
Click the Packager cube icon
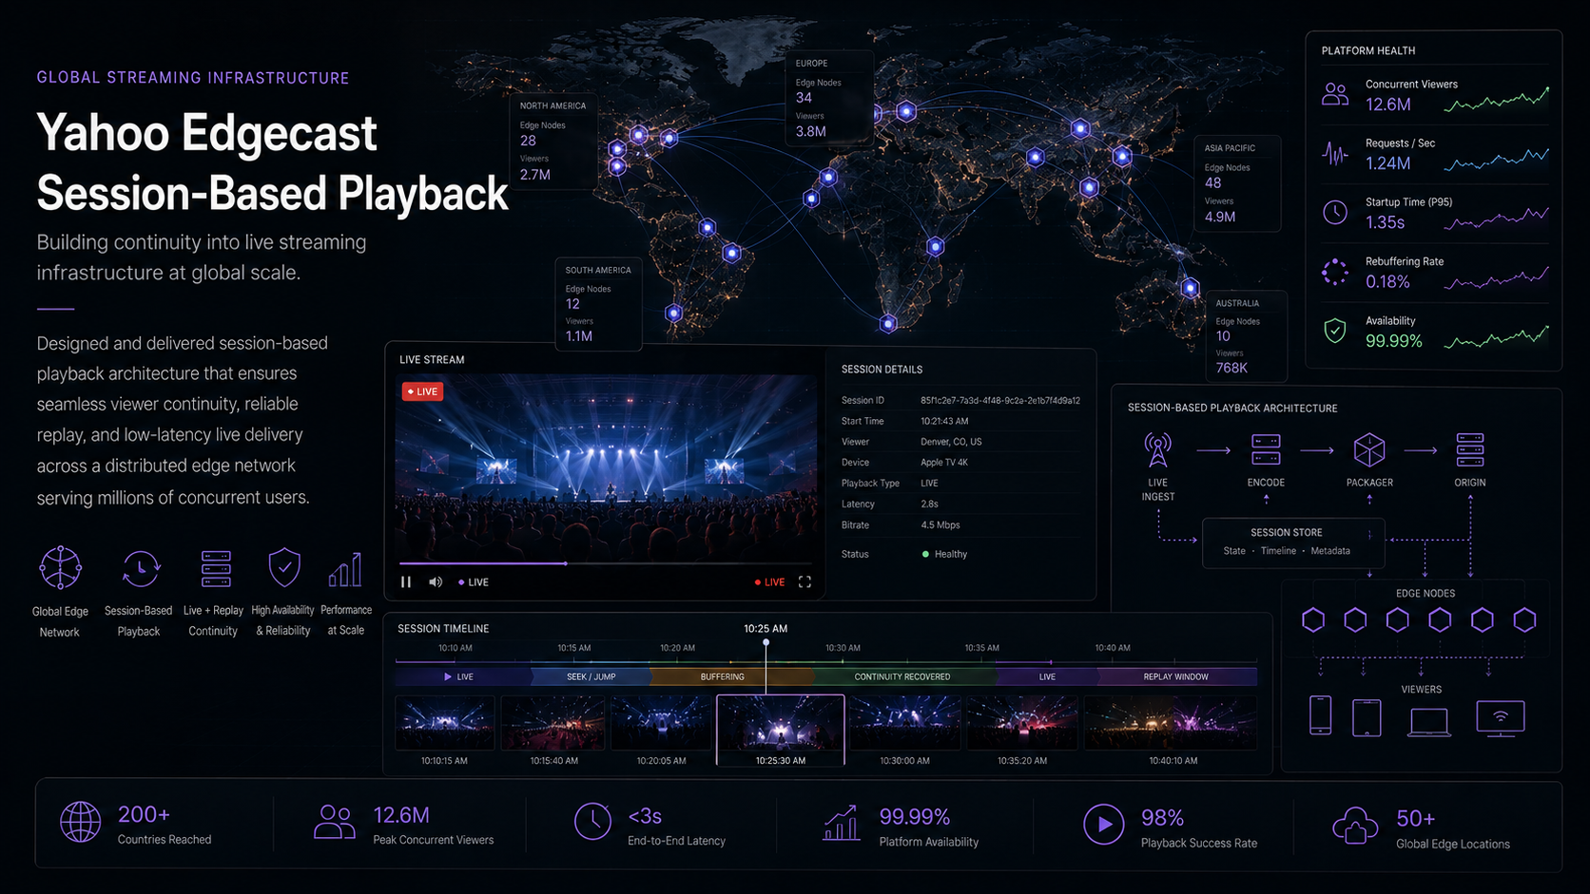1369,449
